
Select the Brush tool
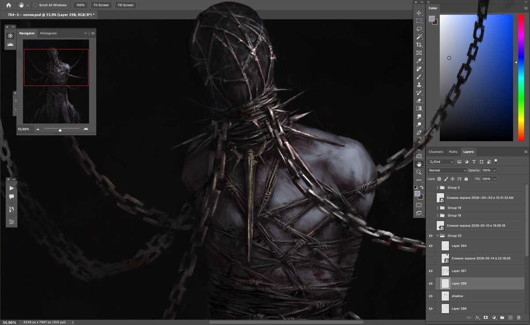(x=419, y=77)
